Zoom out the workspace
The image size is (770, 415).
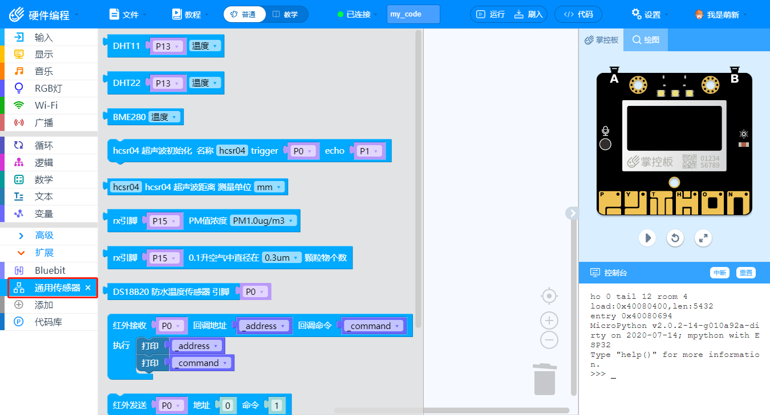(x=549, y=340)
